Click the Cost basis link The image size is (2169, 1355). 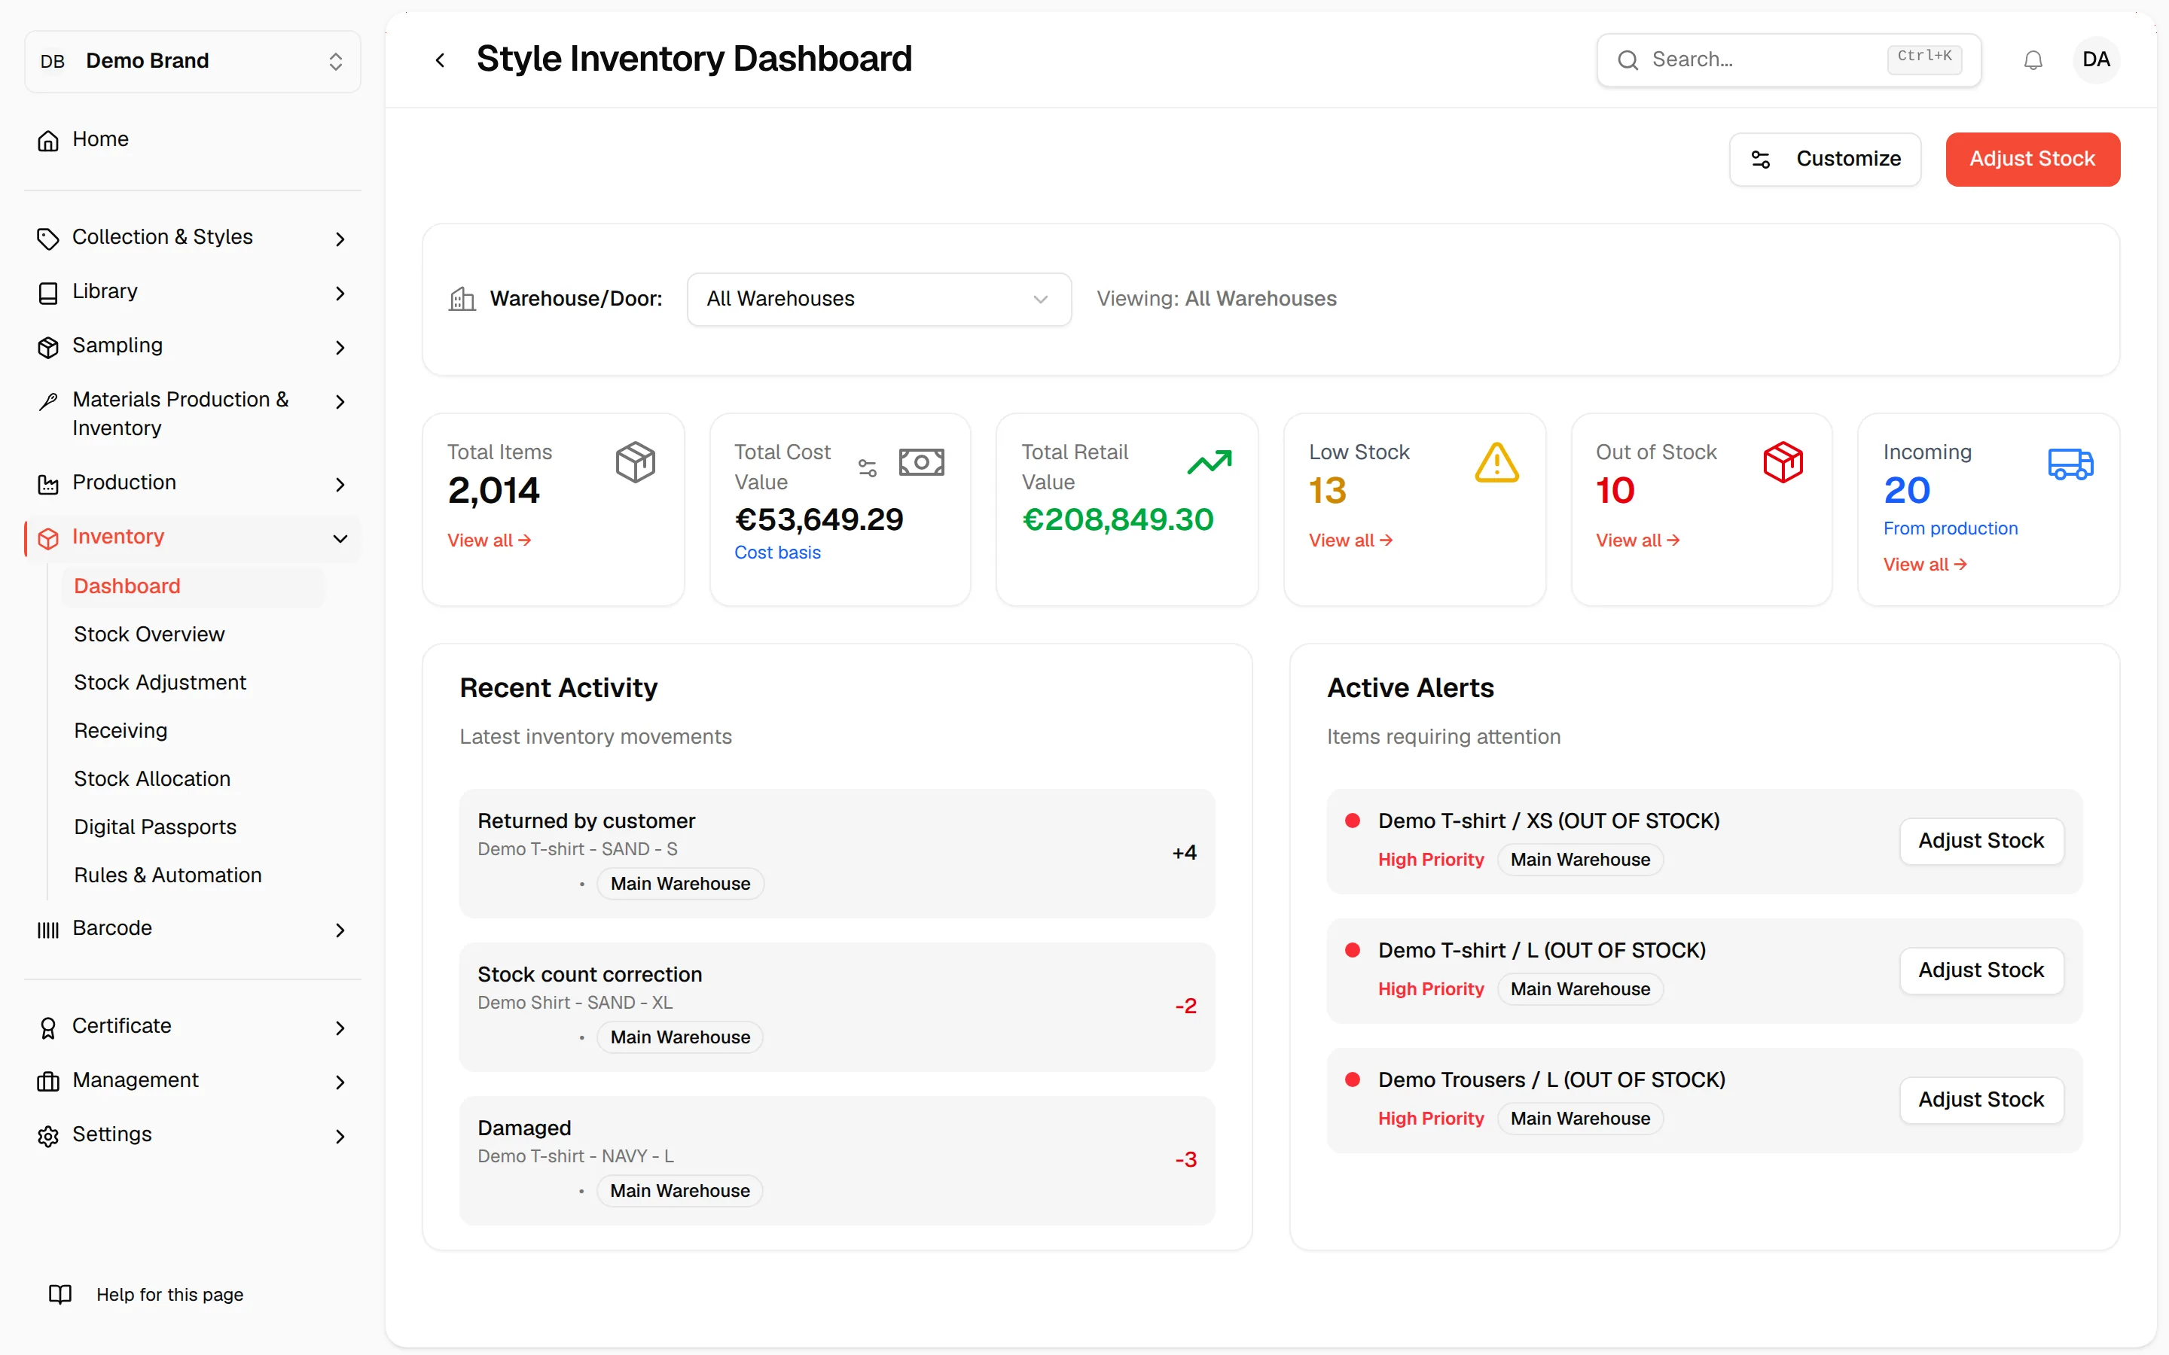point(777,553)
